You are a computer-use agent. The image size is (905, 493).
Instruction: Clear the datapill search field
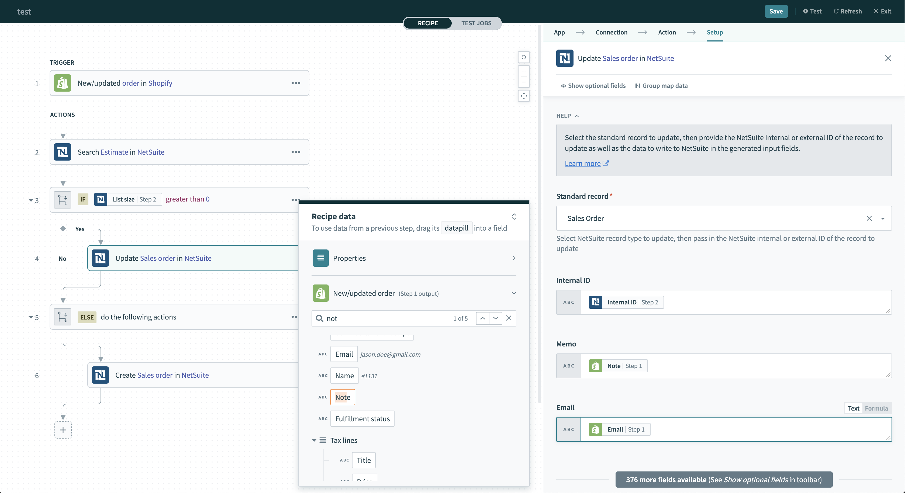tap(508, 318)
